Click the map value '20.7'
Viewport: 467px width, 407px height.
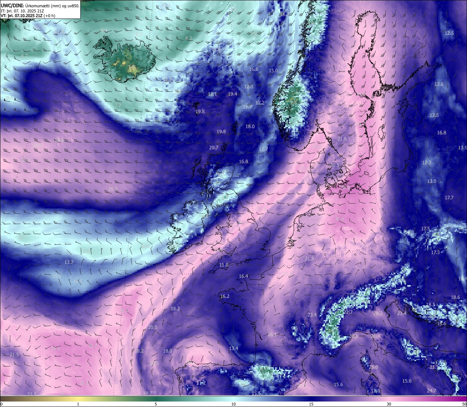point(214,147)
